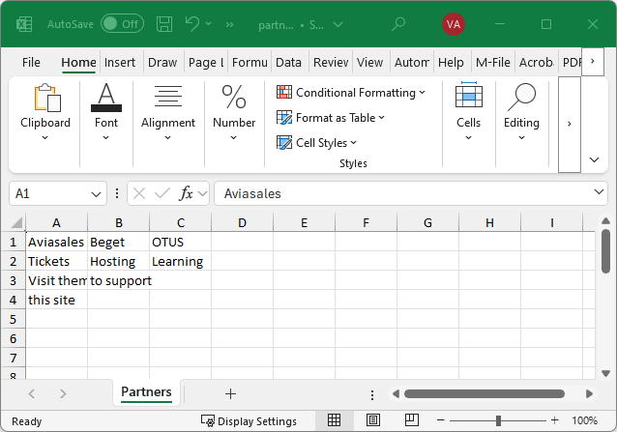Click the vertical scrollbar down arrow
The image size is (617, 432).
point(606,373)
